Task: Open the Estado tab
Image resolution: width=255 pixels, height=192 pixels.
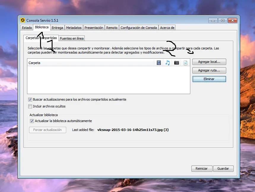Action: coord(27,28)
